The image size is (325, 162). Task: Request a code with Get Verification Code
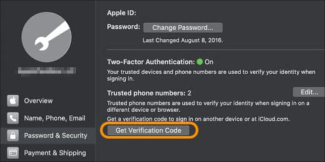(148, 131)
